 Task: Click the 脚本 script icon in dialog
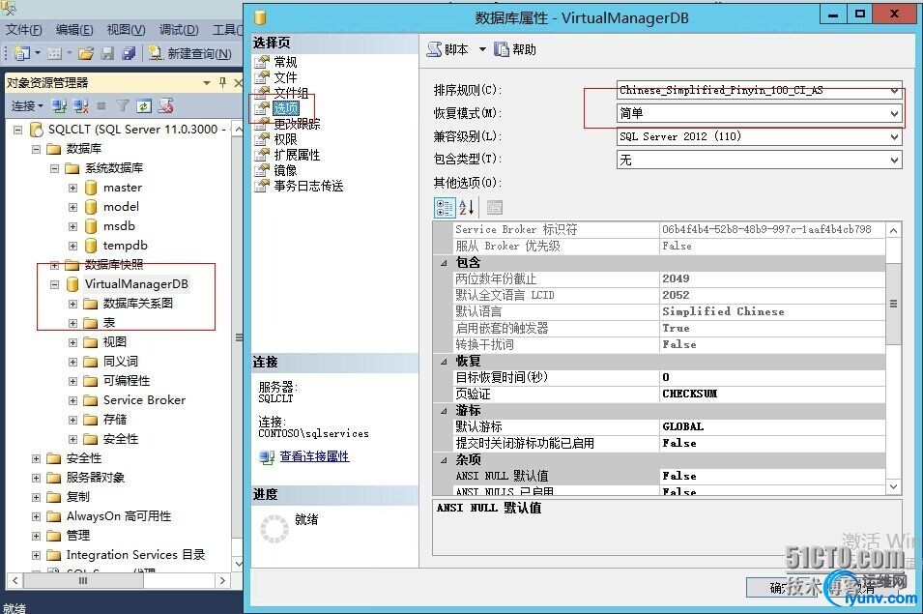click(x=434, y=49)
